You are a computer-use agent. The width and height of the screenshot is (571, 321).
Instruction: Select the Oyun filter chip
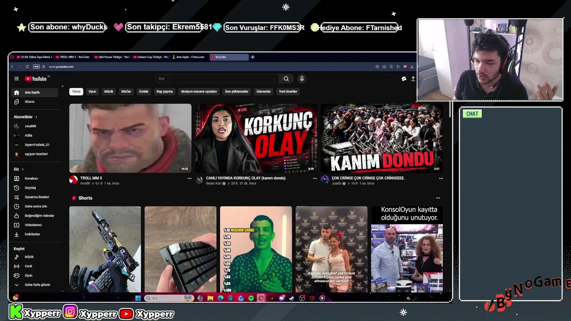point(92,91)
